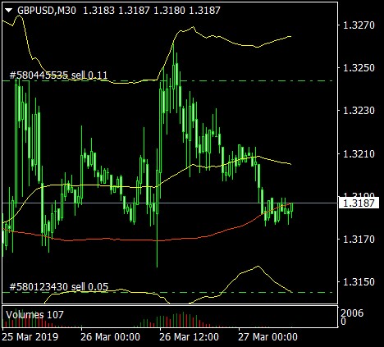Click the 1.3150 price scale label
The image size is (384, 347).
(359, 282)
